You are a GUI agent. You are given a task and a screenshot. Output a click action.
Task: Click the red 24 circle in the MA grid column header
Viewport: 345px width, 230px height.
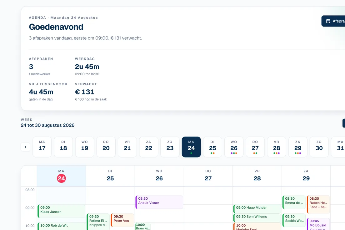click(x=61, y=178)
